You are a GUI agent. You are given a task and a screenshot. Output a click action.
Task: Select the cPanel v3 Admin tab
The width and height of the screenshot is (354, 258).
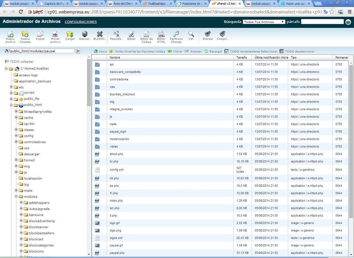[226, 4]
